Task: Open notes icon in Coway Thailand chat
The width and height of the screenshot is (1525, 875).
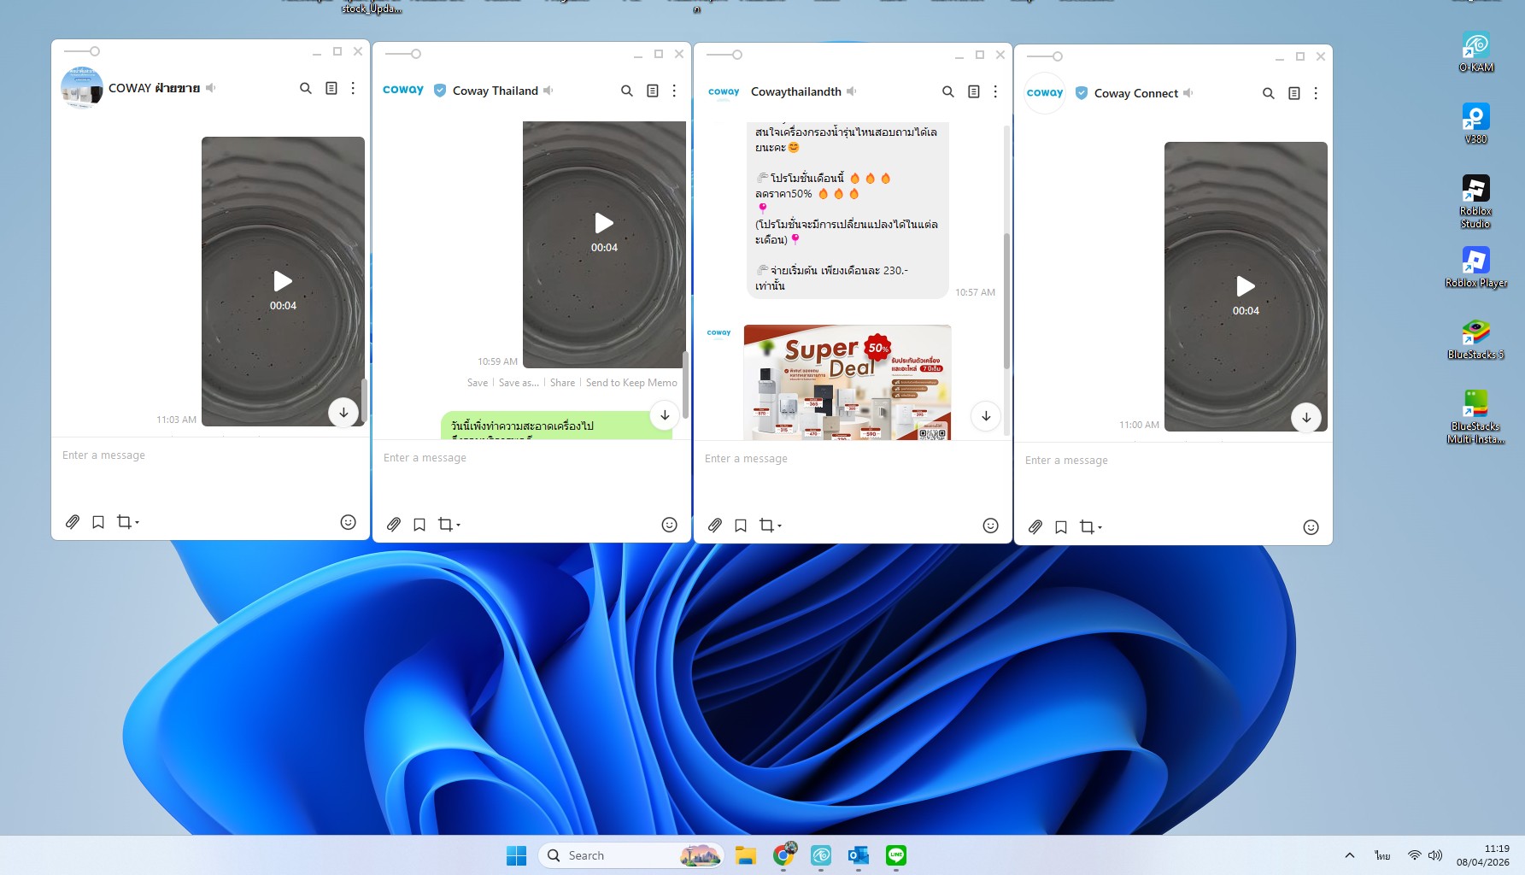Action: click(652, 91)
